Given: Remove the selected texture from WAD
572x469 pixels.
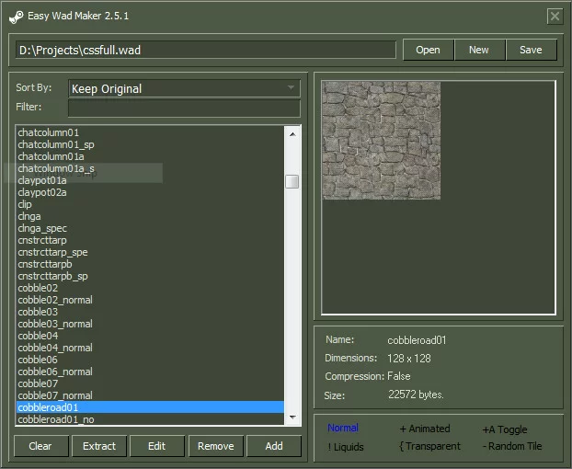Looking at the screenshot, I should point(215,446).
